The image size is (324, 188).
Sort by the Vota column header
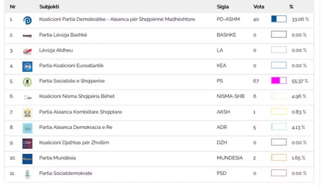(x=259, y=7)
